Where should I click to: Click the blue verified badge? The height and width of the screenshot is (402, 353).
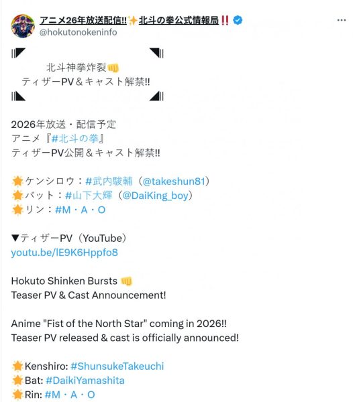pos(238,20)
